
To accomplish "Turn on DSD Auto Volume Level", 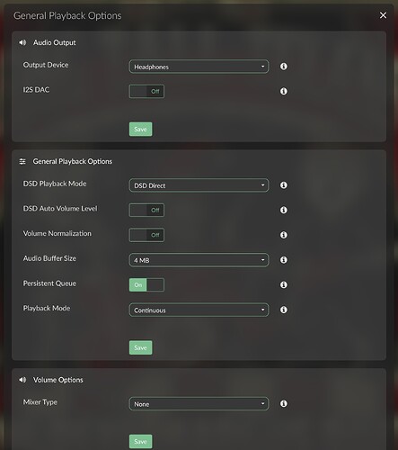I will [x=146, y=210].
